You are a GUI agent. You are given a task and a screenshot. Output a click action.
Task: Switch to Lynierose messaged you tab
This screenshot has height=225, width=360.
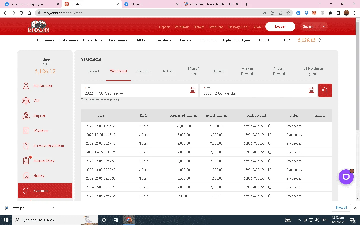click(32, 4)
